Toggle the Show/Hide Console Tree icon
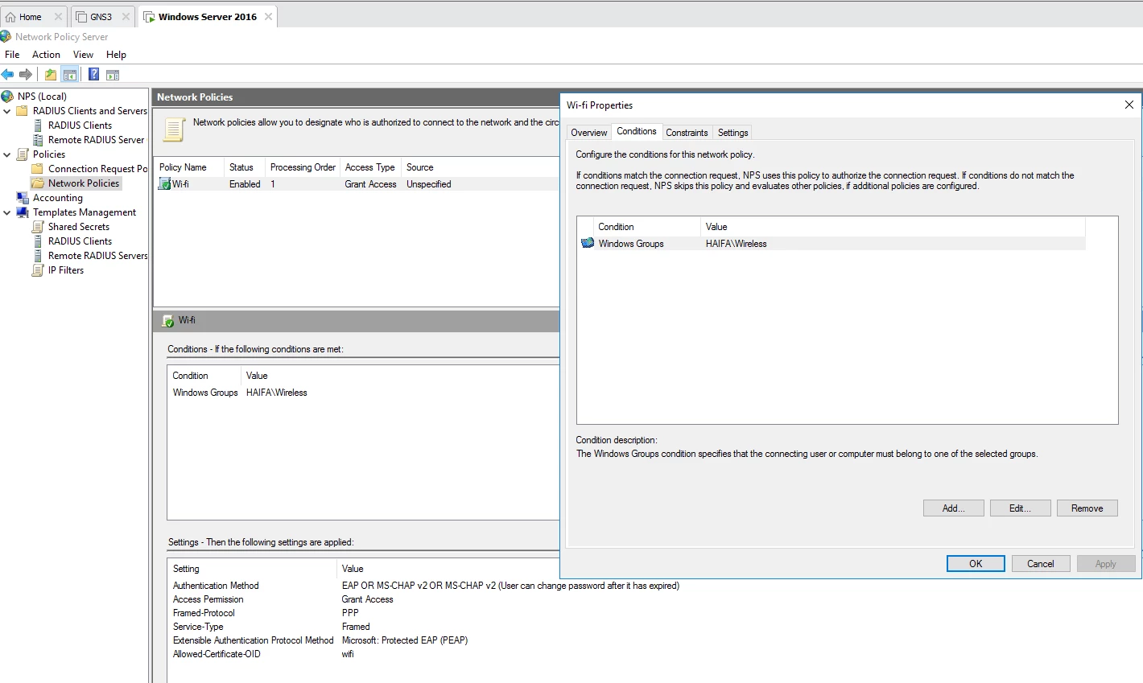 [x=70, y=74]
